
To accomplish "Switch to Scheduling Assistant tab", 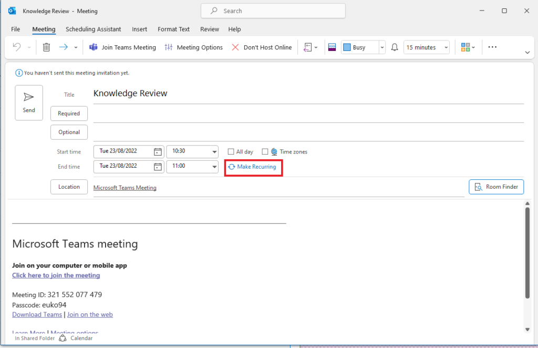I will 94,29.
